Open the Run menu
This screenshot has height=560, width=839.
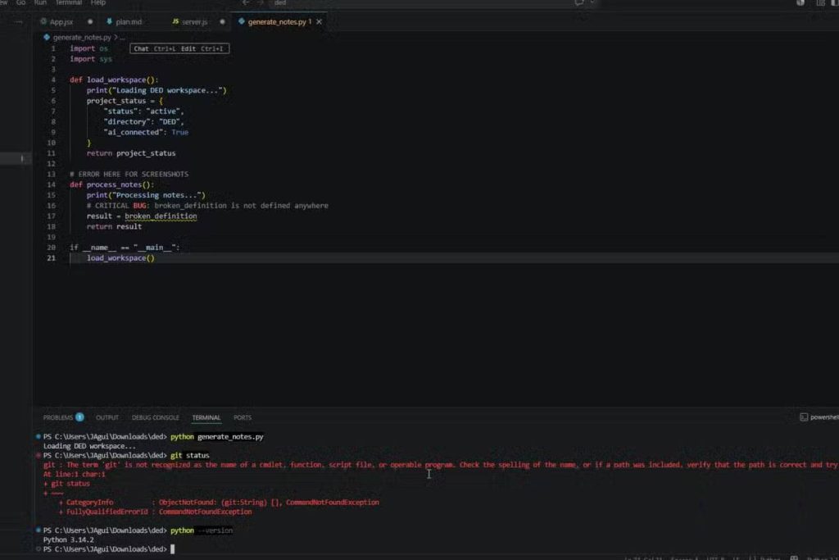pos(40,2)
